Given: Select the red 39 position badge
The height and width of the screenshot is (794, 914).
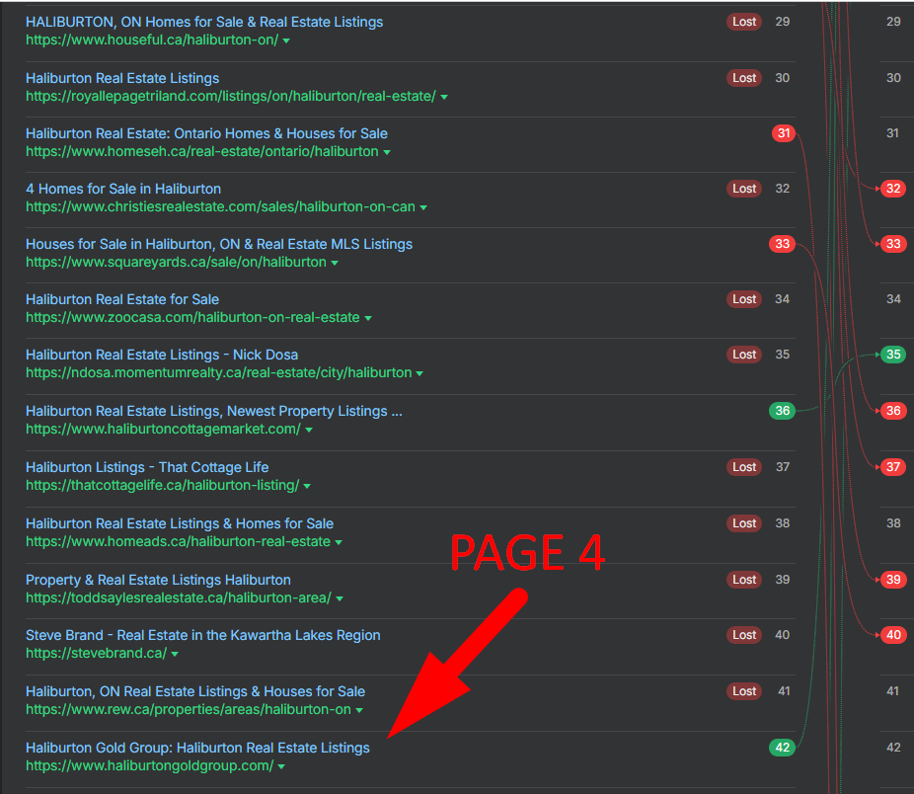Looking at the screenshot, I should point(893,580).
